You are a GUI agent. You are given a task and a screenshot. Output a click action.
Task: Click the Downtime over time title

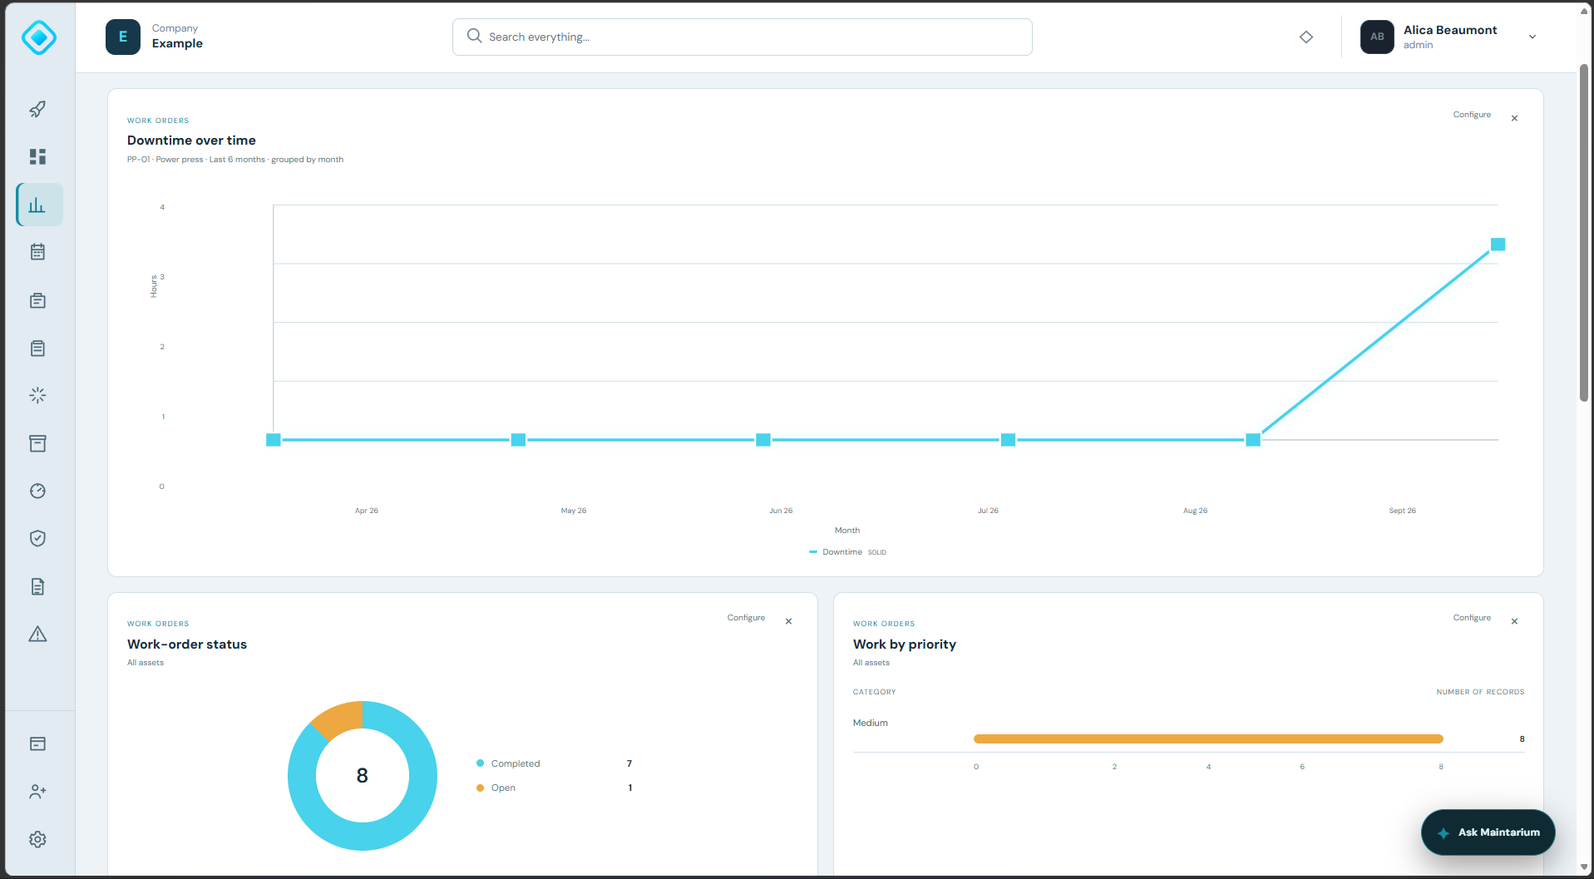191,141
